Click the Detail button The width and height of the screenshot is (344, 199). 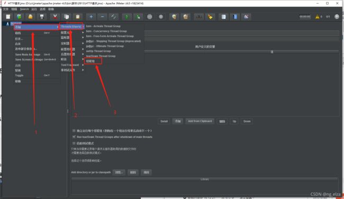[164, 121]
